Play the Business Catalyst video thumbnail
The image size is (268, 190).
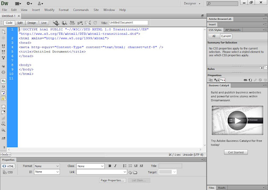[237, 121]
